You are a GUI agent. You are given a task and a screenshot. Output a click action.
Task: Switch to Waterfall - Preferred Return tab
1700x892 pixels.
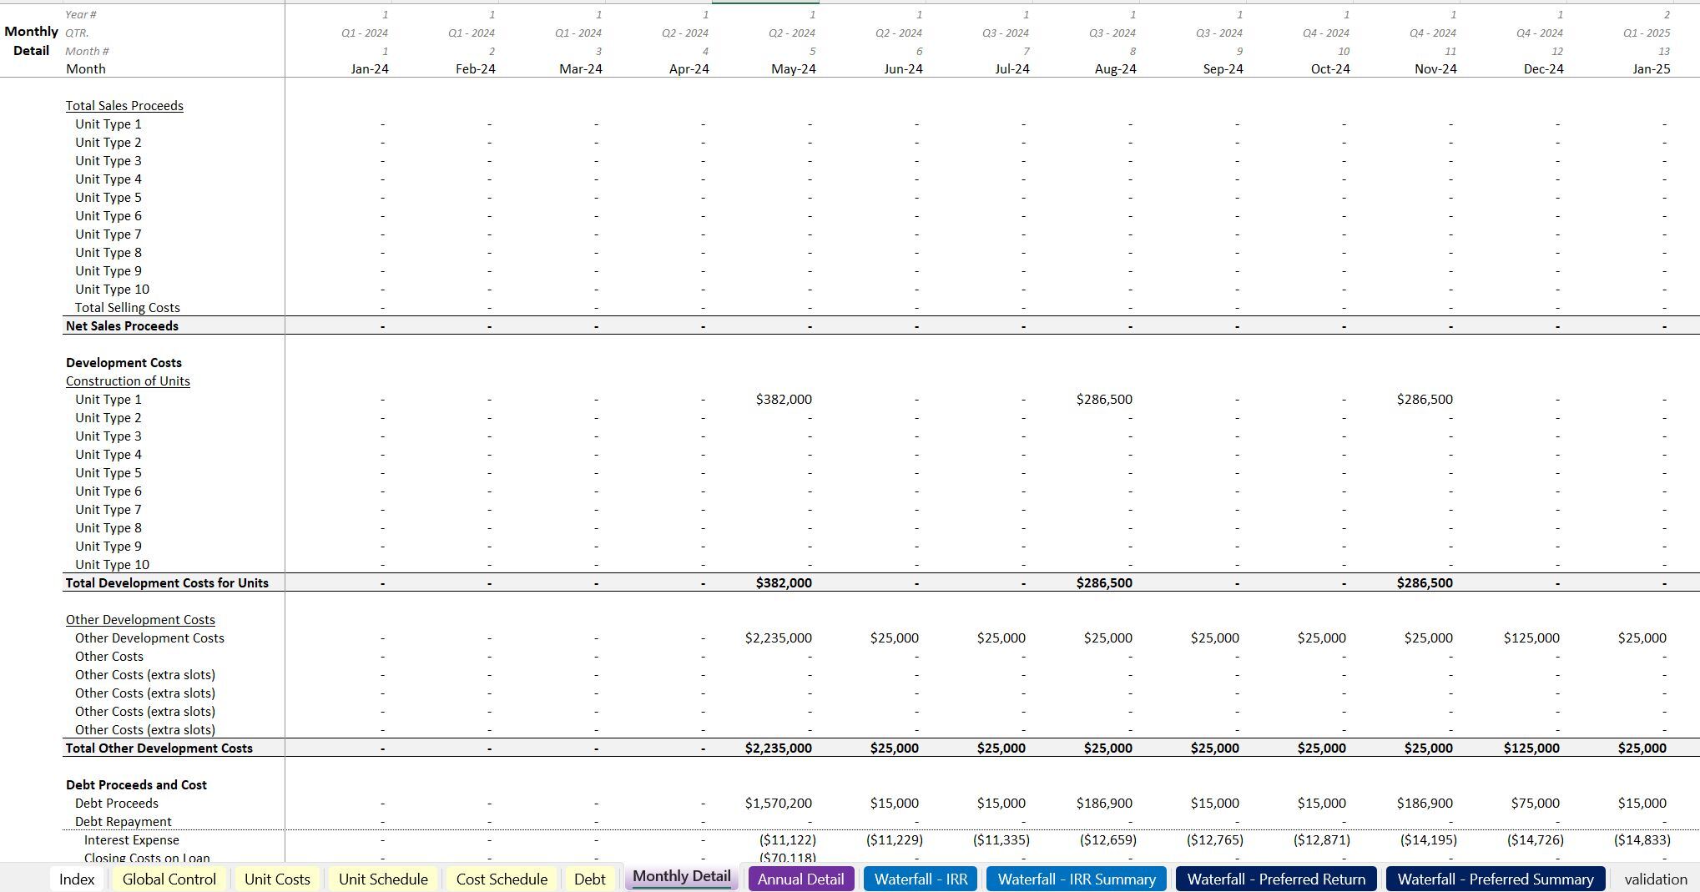[1276, 879]
